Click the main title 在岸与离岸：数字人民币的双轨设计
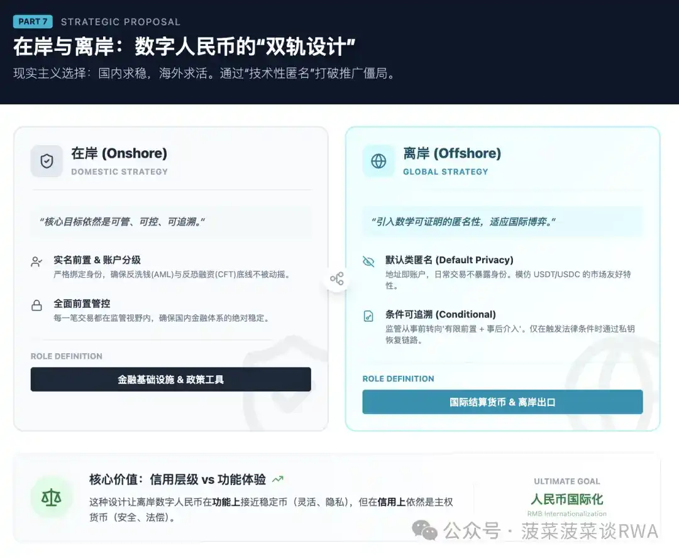The height and width of the screenshot is (558, 679). tap(185, 47)
